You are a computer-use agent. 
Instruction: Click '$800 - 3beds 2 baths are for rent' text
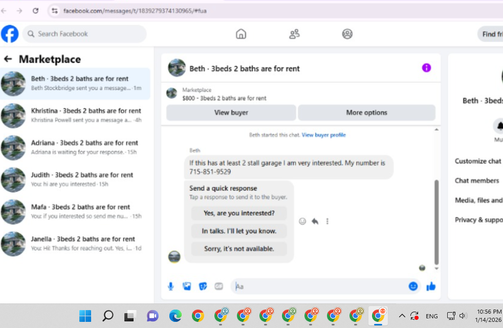(x=224, y=98)
